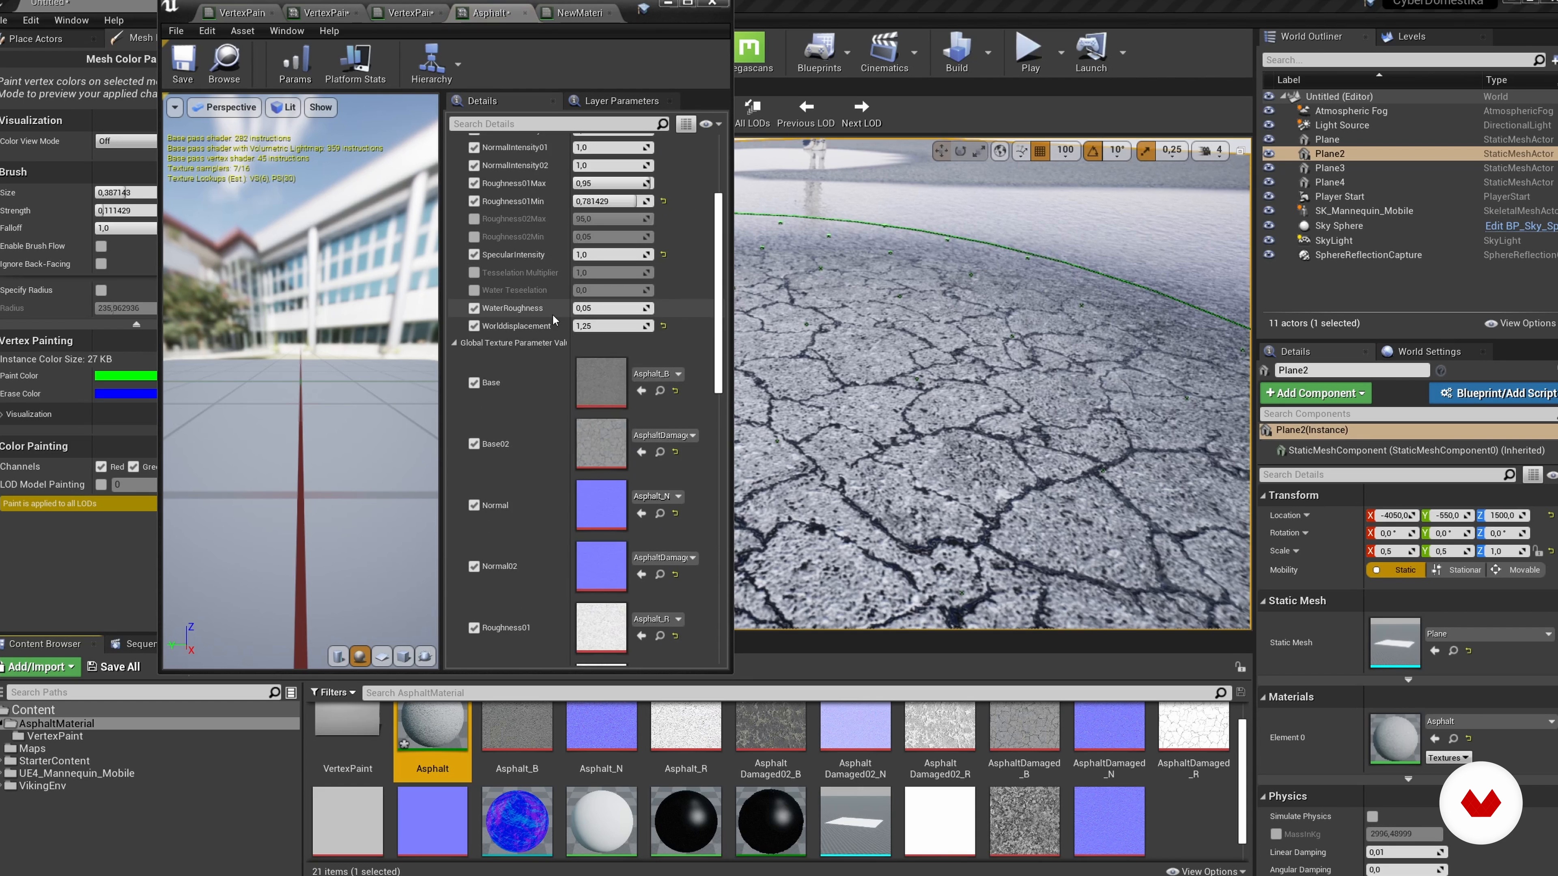Click the Save All button
The width and height of the screenshot is (1558, 876).
(114, 667)
